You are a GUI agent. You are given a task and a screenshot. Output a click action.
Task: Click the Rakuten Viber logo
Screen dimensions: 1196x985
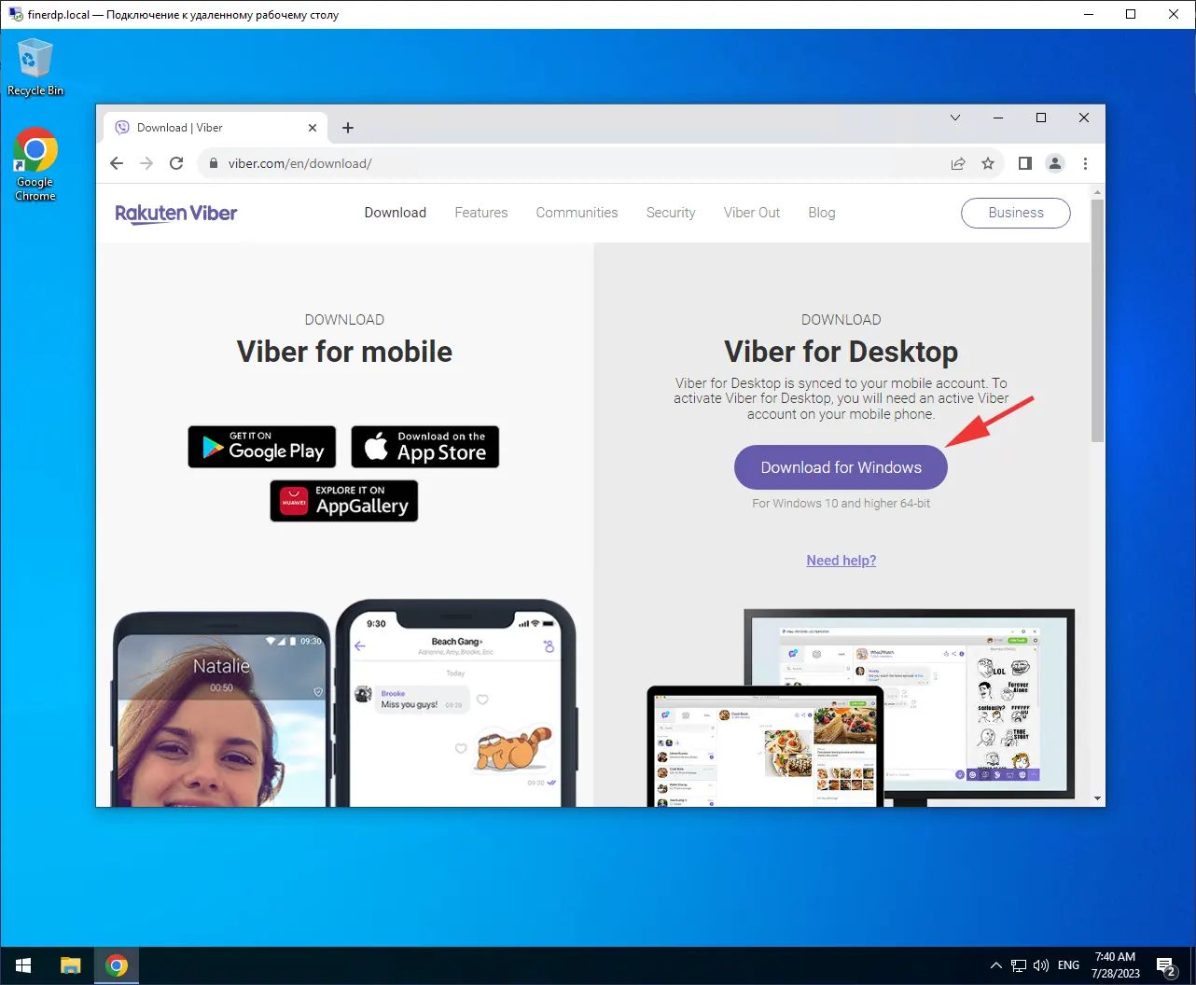175,213
